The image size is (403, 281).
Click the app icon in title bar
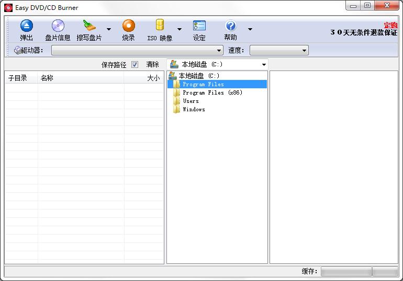[8, 8]
